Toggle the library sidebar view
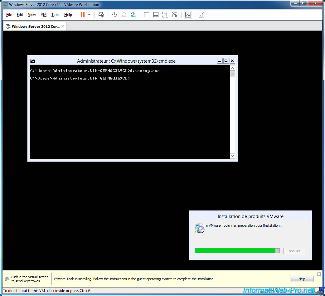The image size is (325, 296). point(147,15)
